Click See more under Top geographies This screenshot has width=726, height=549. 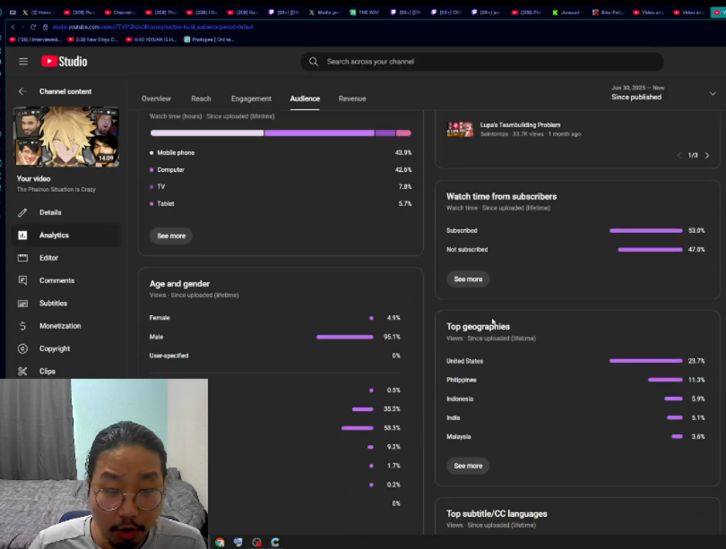[468, 467]
